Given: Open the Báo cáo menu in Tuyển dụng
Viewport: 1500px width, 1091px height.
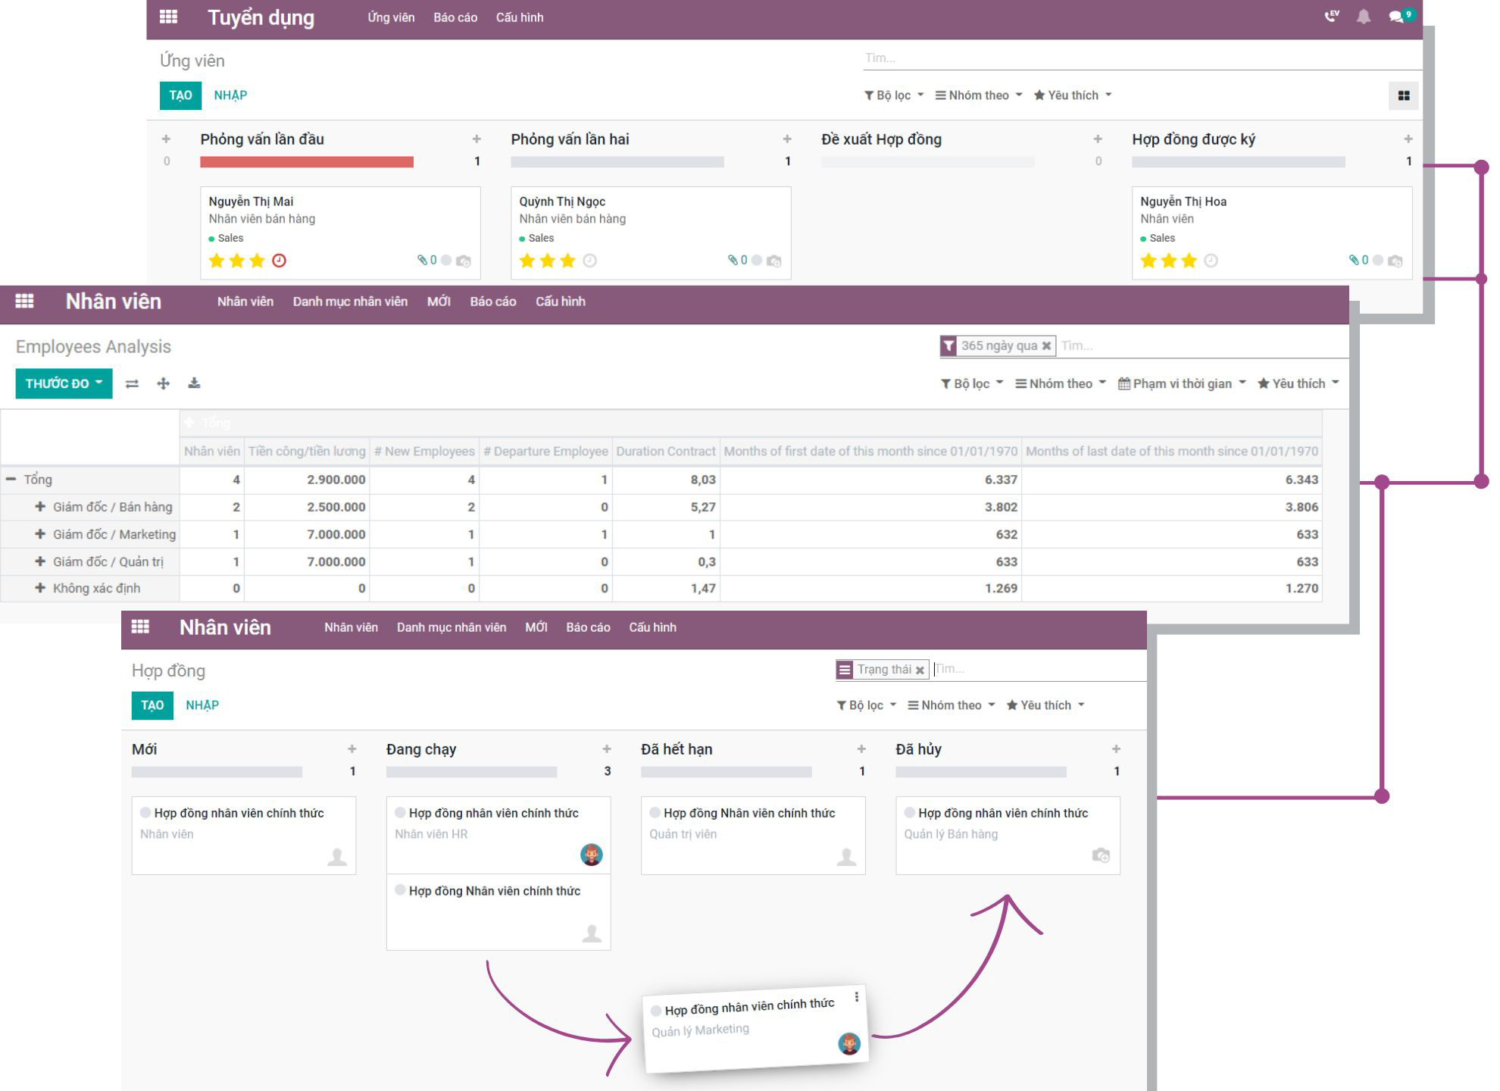Looking at the screenshot, I should pos(455,17).
